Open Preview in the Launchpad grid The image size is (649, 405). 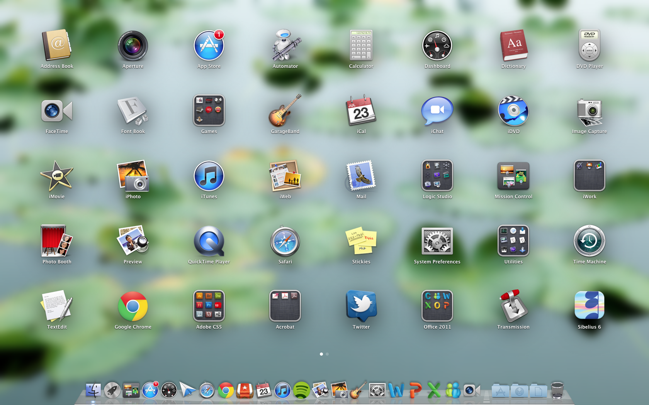point(133,241)
